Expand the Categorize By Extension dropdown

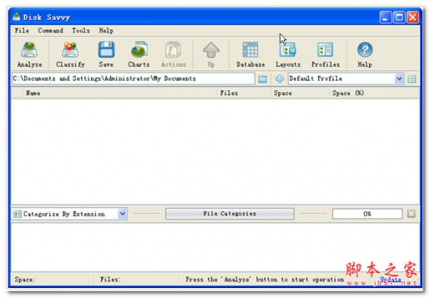(123, 214)
